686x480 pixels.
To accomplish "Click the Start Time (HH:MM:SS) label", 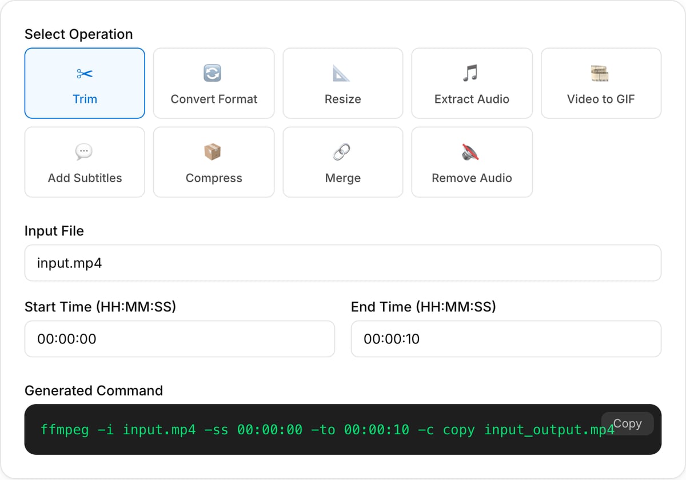I will [100, 307].
